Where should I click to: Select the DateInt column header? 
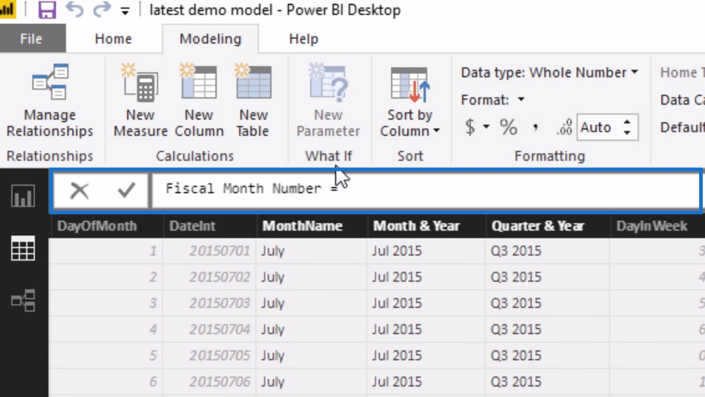coord(210,226)
